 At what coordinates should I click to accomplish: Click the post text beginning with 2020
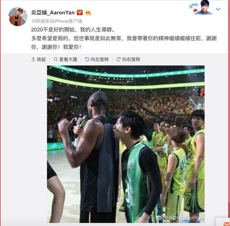[124, 38]
